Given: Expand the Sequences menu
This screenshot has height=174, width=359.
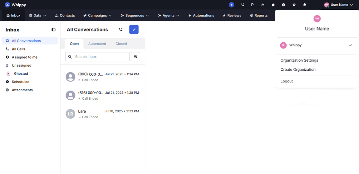Looking at the screenshot, I should (135, 16).
